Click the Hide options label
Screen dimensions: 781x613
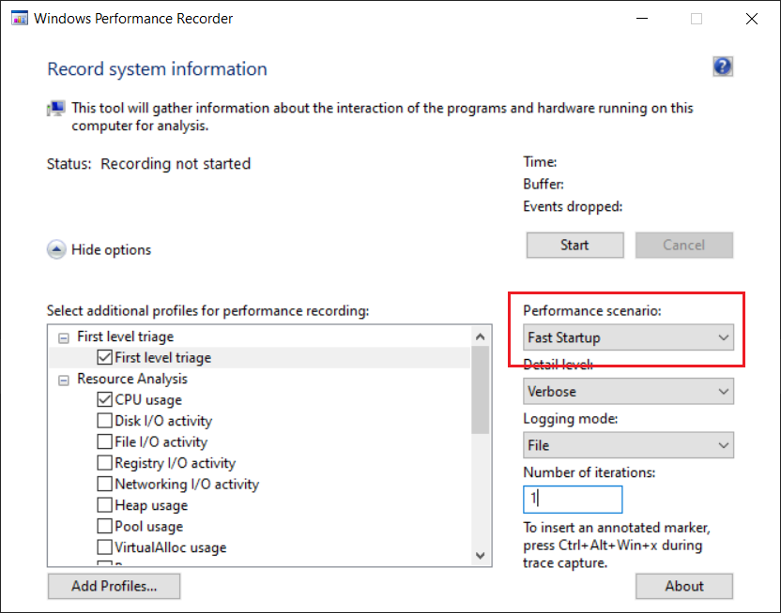click(111, 249)
